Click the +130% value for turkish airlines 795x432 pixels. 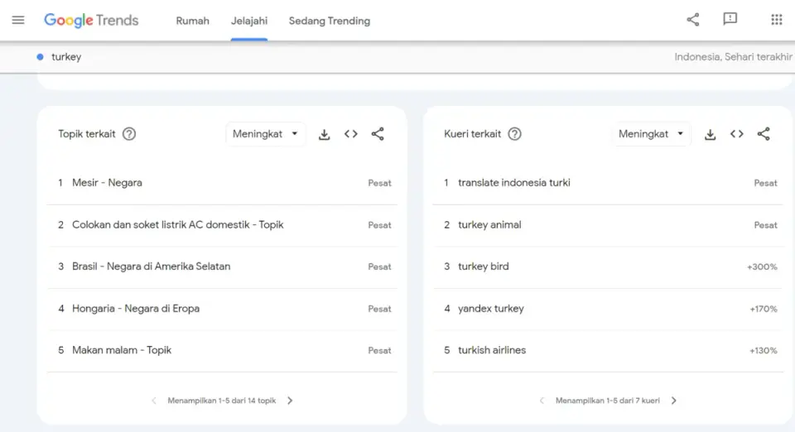[x=764, y=350]
